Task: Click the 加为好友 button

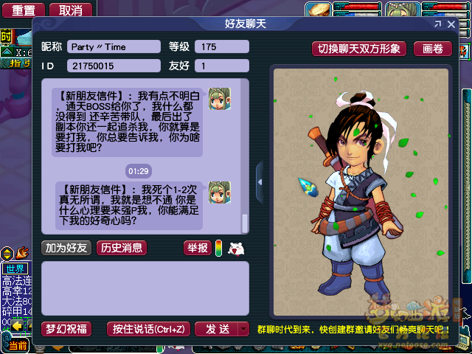Action: pos(66,248)
